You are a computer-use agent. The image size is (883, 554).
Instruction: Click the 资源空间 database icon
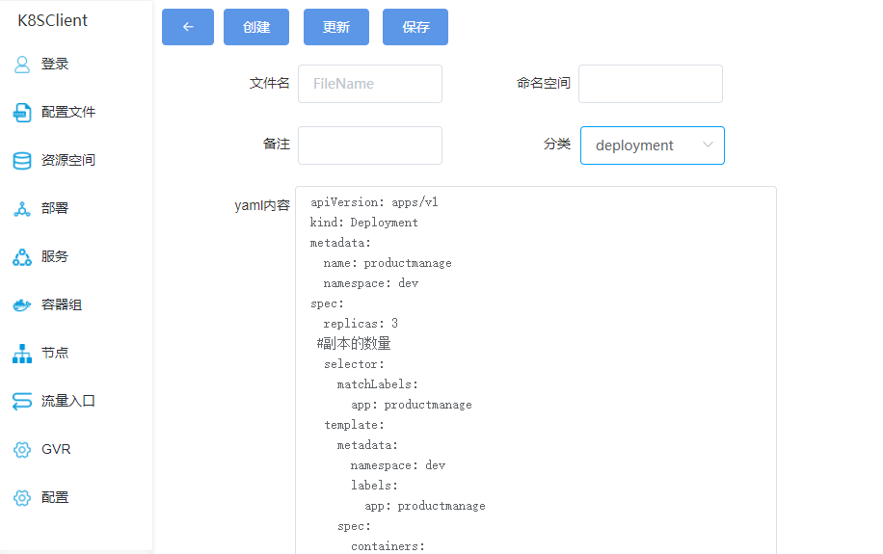click(22, 161)
